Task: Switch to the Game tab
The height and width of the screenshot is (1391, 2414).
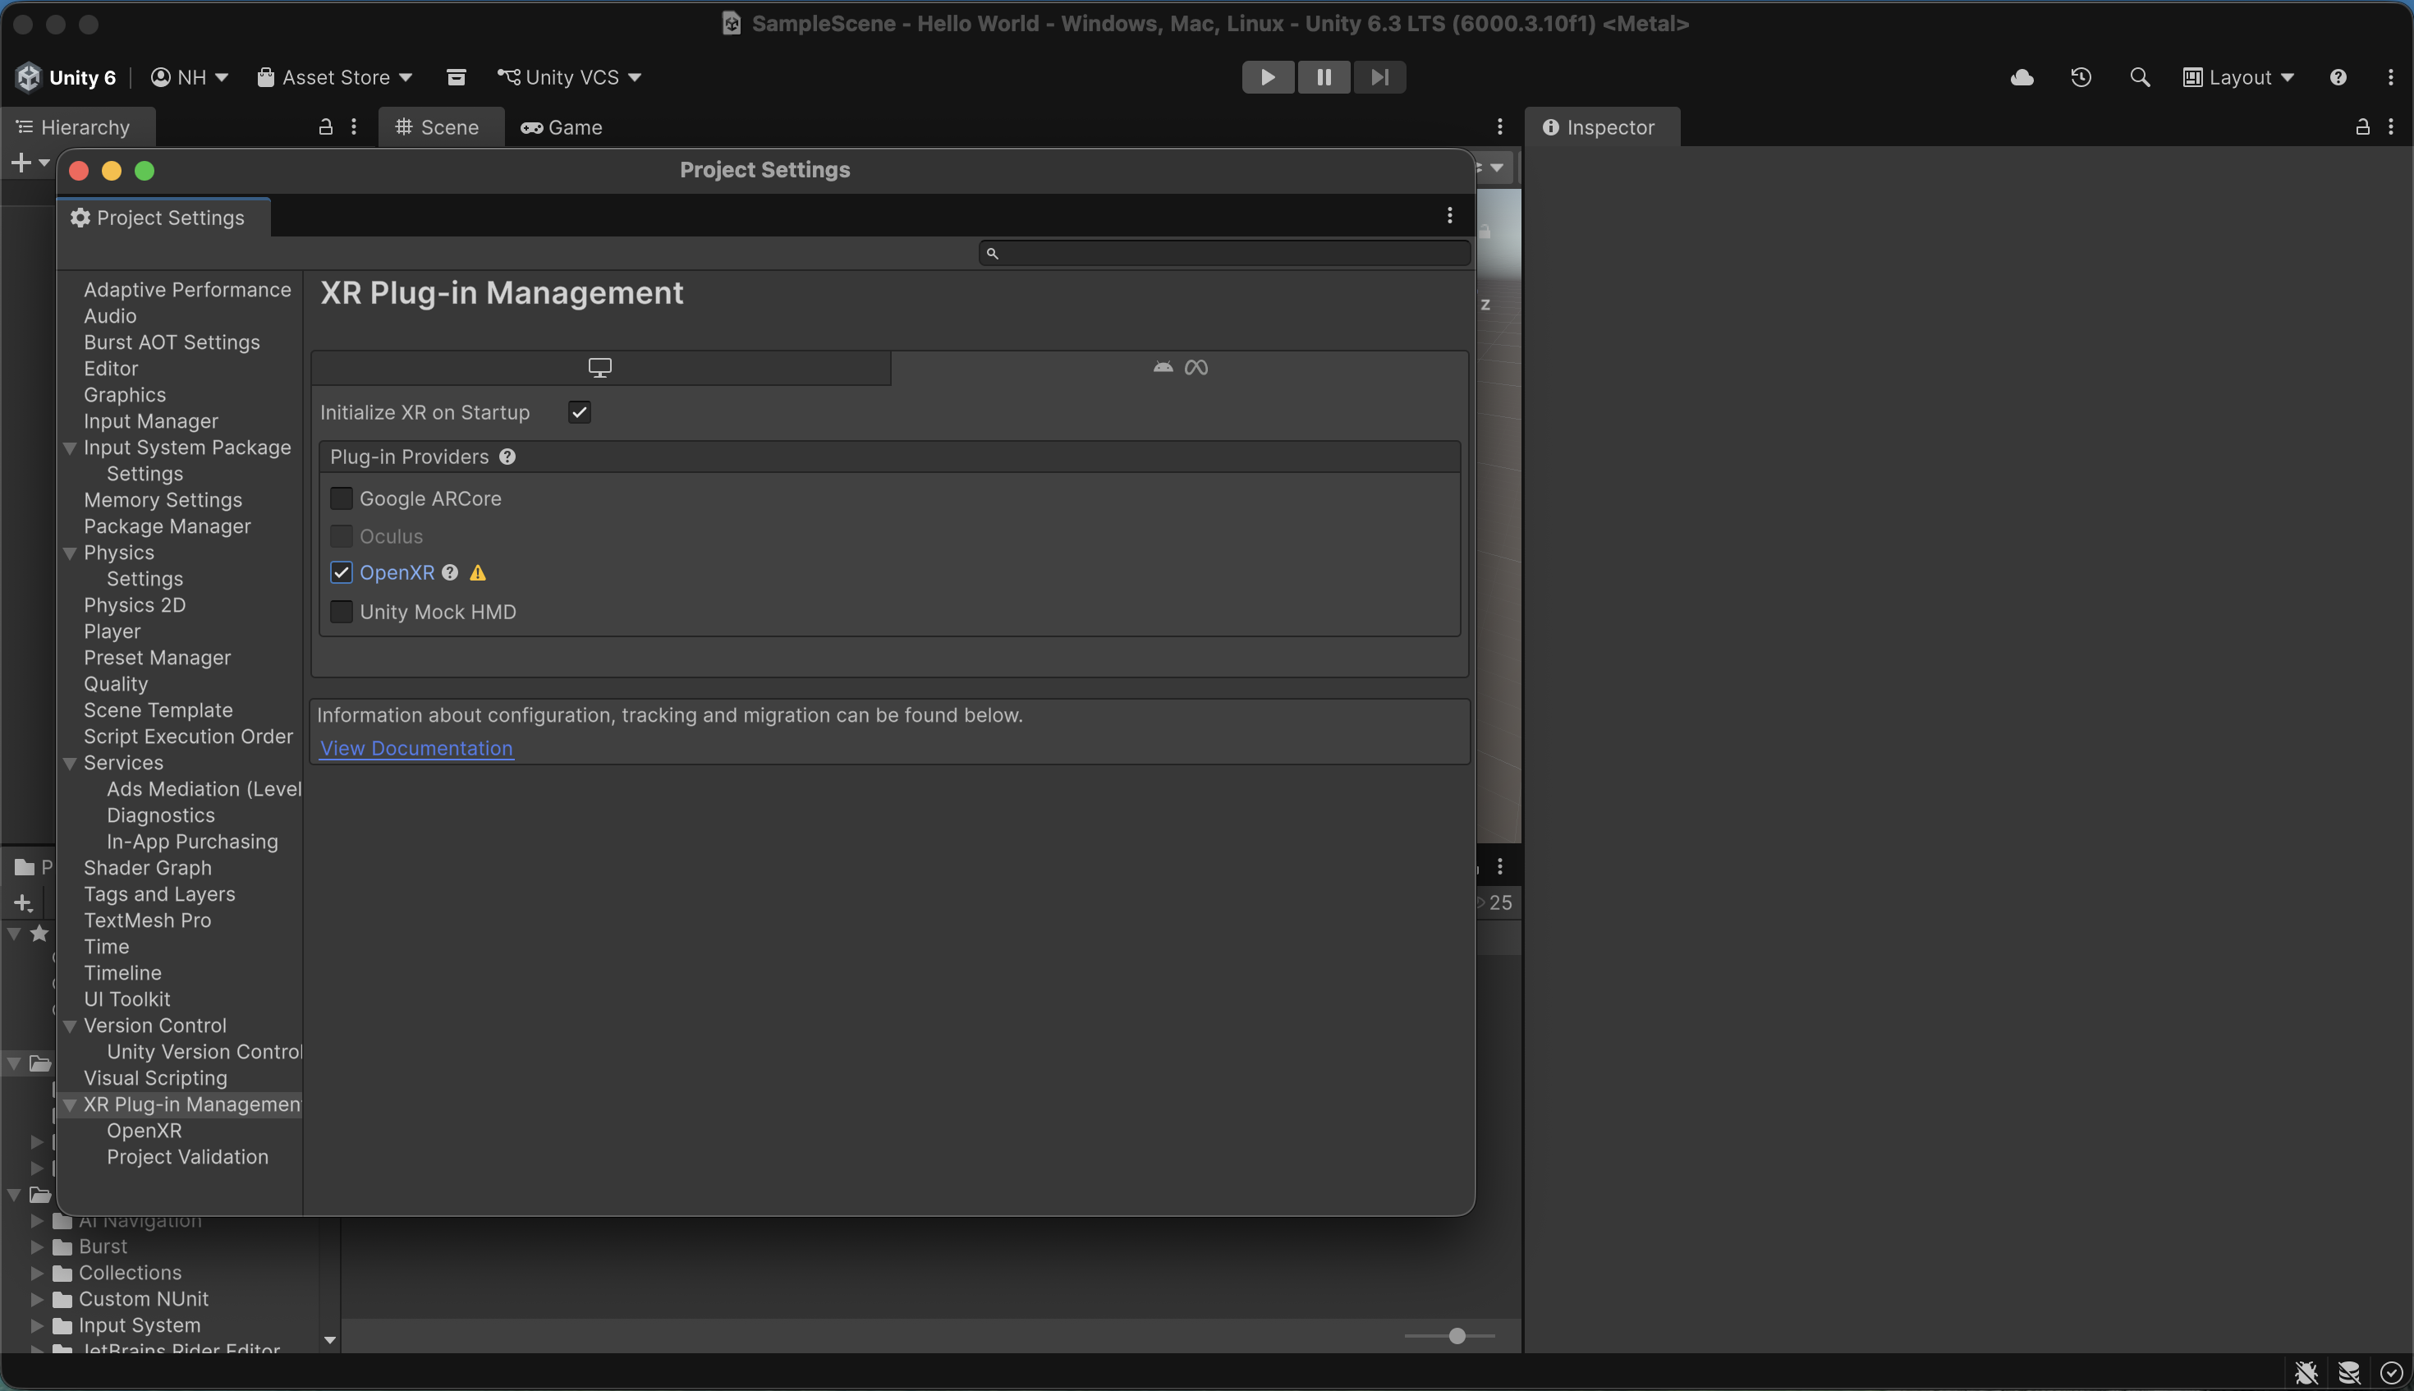Action: [562, 126]
